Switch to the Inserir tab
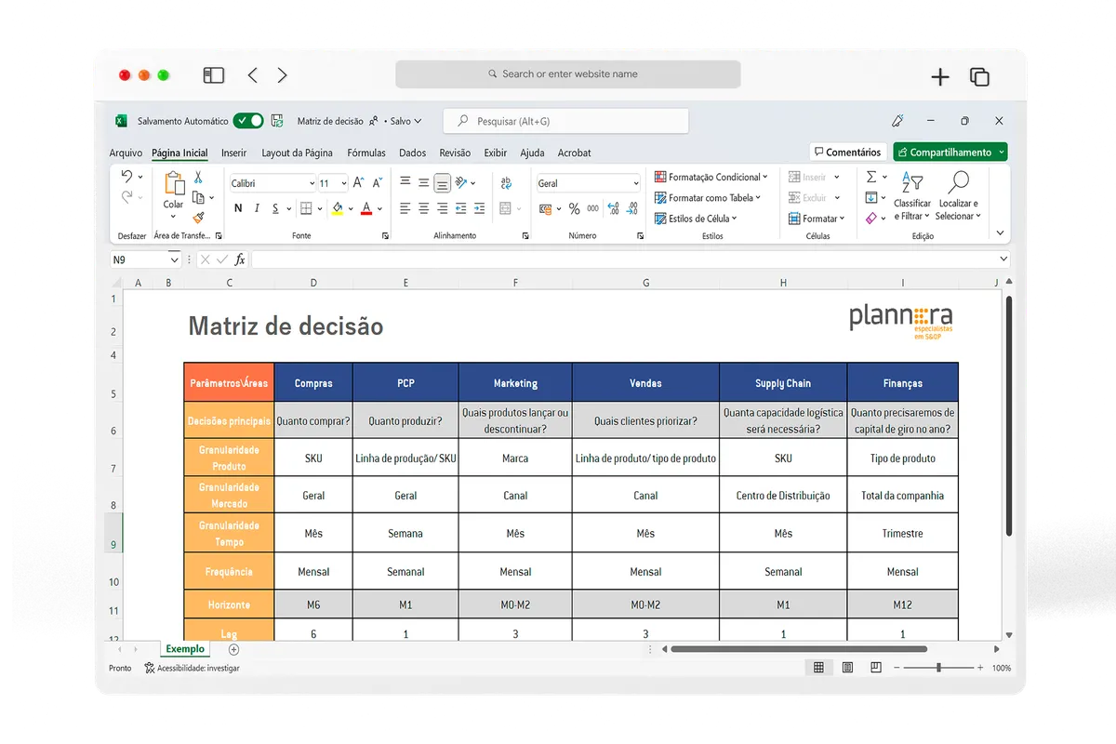Image resolution: width=1116 pixels, height=744 pixels. coord(234,153)
